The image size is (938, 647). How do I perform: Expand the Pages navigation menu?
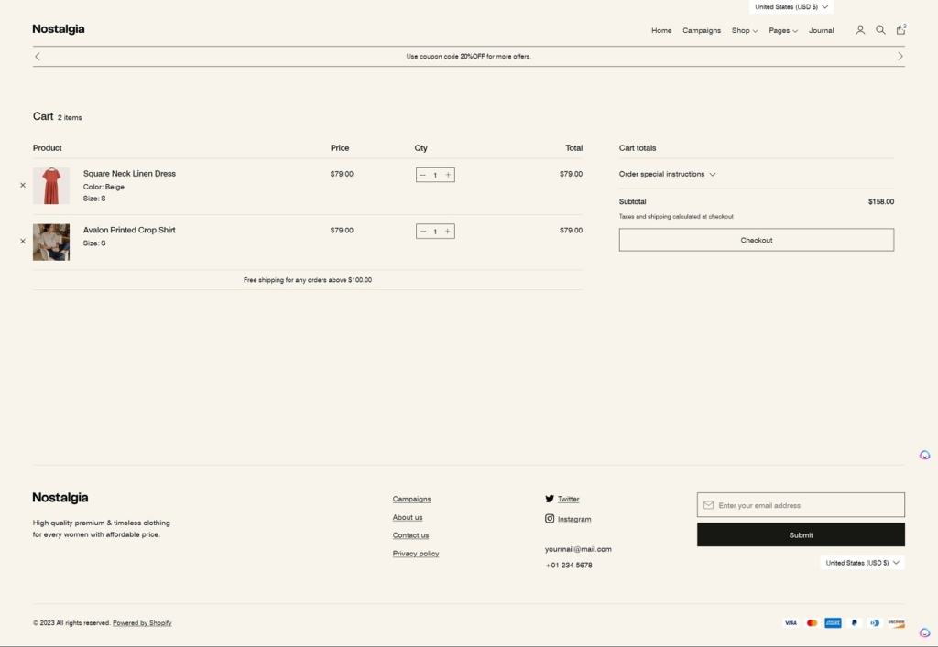(x=782, y=30)
